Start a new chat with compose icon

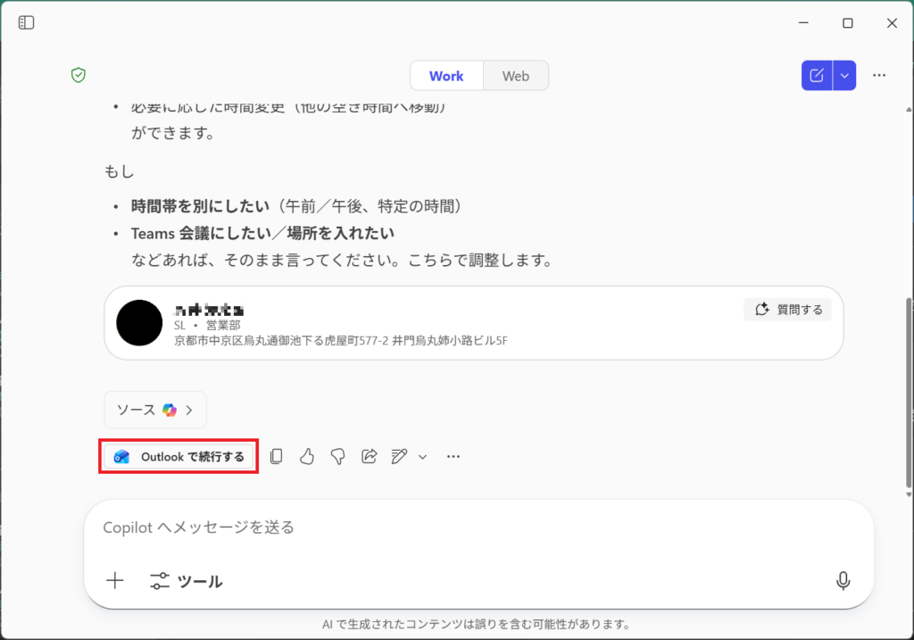pyautogui.click(x=817, y=76)
